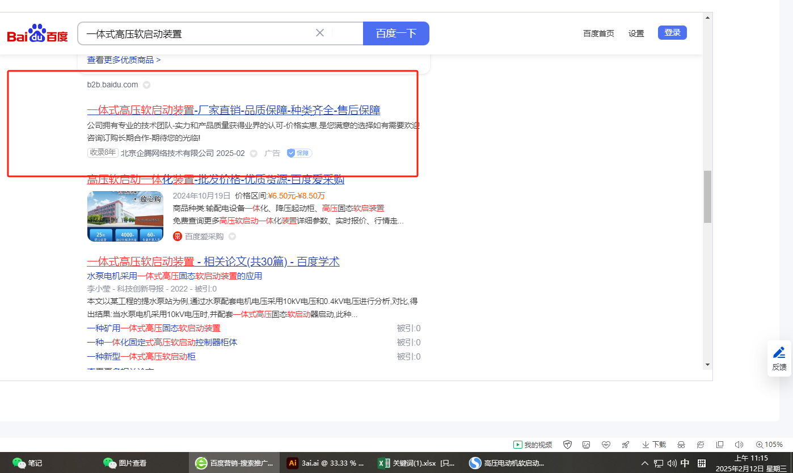The width and height of the screenshot is (793, 473).
Task: Click the Baidu logo
Action: (x=37, y=34)
